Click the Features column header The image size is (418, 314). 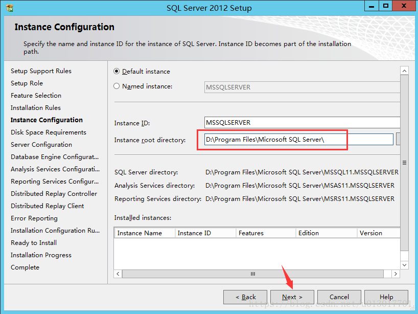266,233
